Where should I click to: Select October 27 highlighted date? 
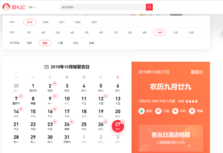(x=118, y=126)
